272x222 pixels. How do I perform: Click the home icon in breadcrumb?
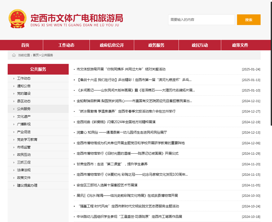click(14, 55)
